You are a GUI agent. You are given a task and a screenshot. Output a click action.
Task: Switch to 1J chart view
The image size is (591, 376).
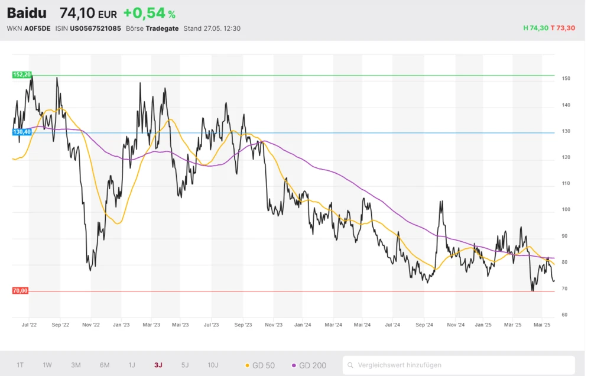point(132,365)
